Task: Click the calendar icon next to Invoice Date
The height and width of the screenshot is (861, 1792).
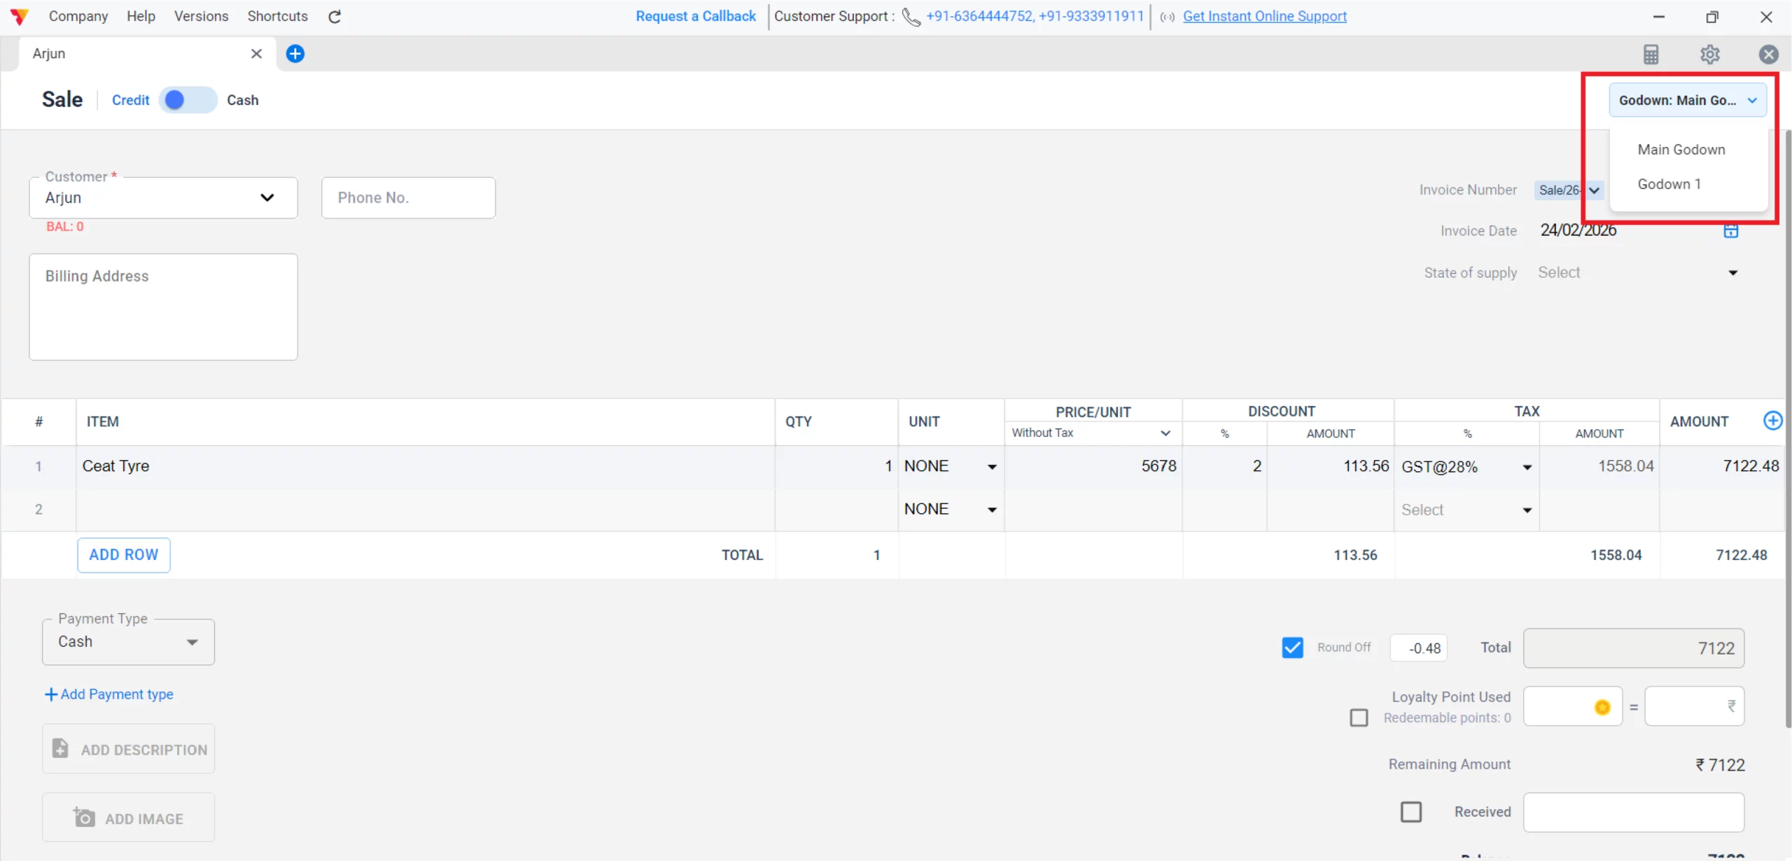Action: coord(1731,230)
